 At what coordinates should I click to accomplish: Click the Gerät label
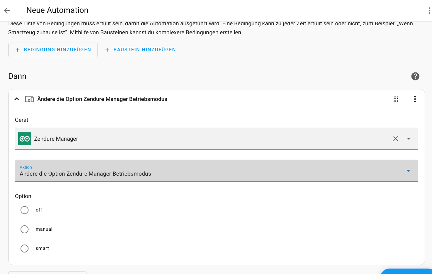pyautogui.click(x=21, y=120)
